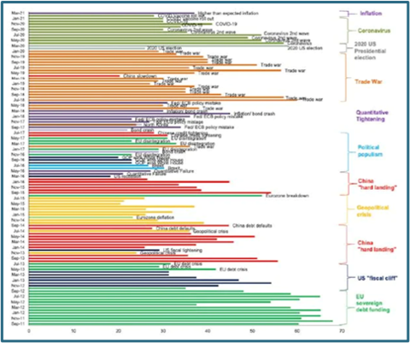The height and width of the screenshot is (343, 410).
Task: Click the US fiscal tightening bar label
Action: [183, 250]
